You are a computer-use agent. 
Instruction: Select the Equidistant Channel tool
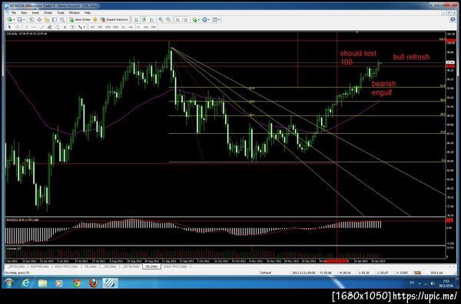[50, 27]
